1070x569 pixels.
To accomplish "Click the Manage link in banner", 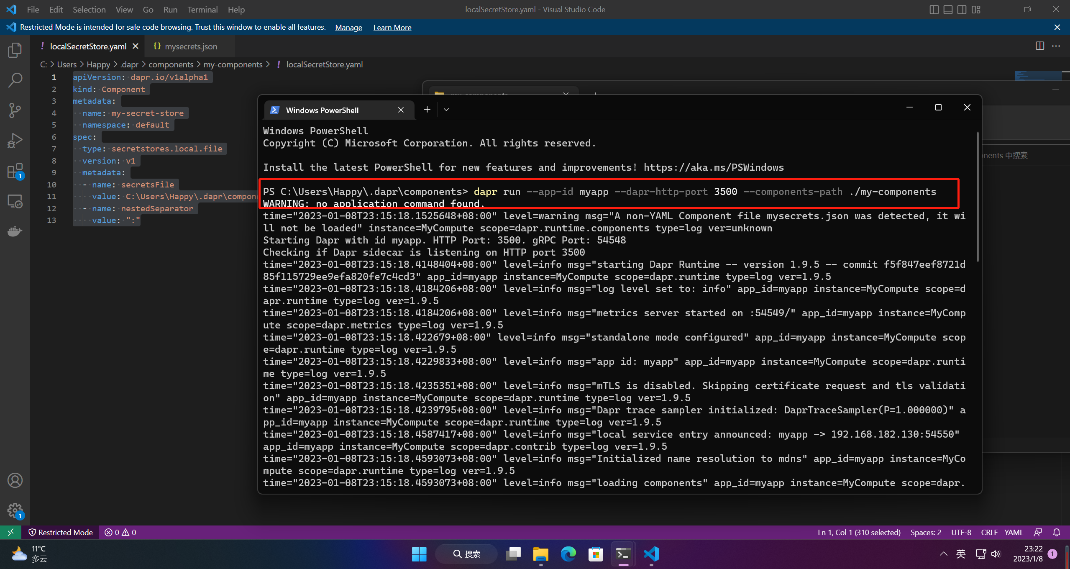I will coord(348,27).
